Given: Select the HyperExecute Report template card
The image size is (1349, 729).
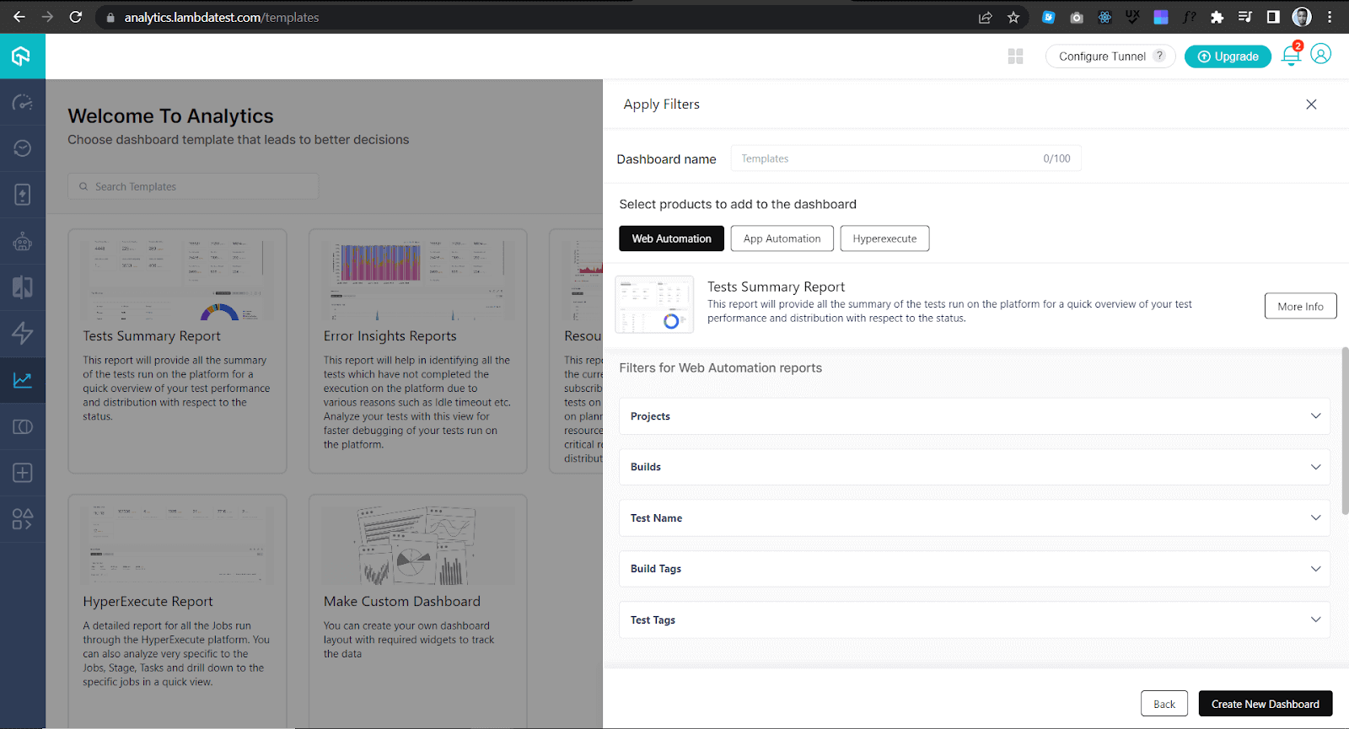Looking at the screenshot, I should point(177,611).
